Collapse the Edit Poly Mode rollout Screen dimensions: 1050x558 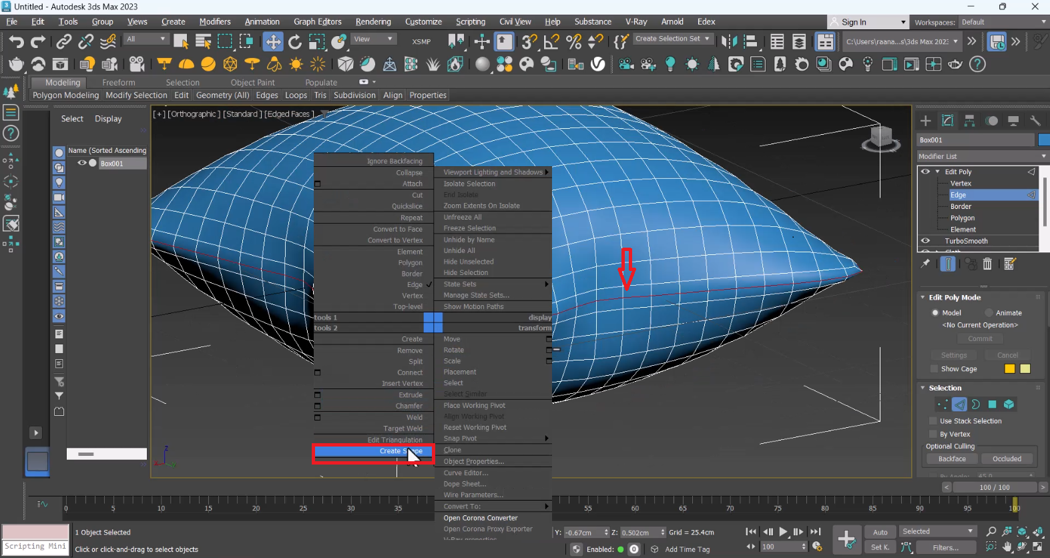click(923, 298)
